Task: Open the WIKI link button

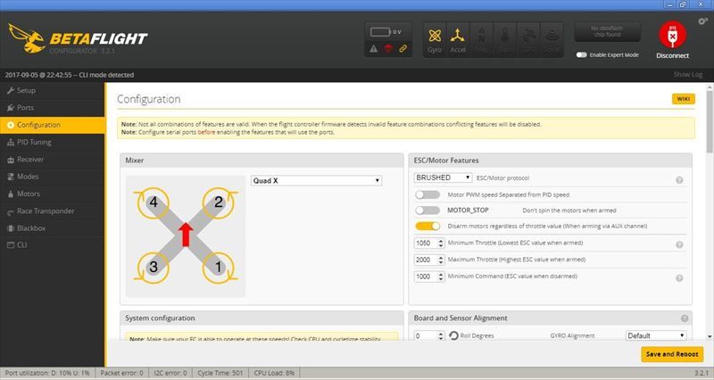Action: coord(684,99)
